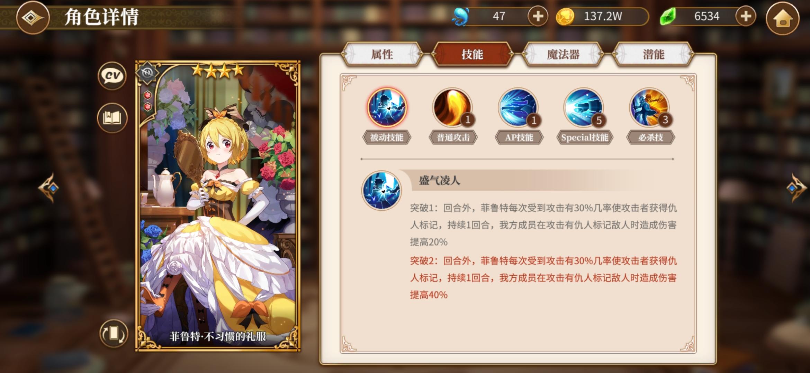
Task: Open the CV voice button
Action: [112, 75]
